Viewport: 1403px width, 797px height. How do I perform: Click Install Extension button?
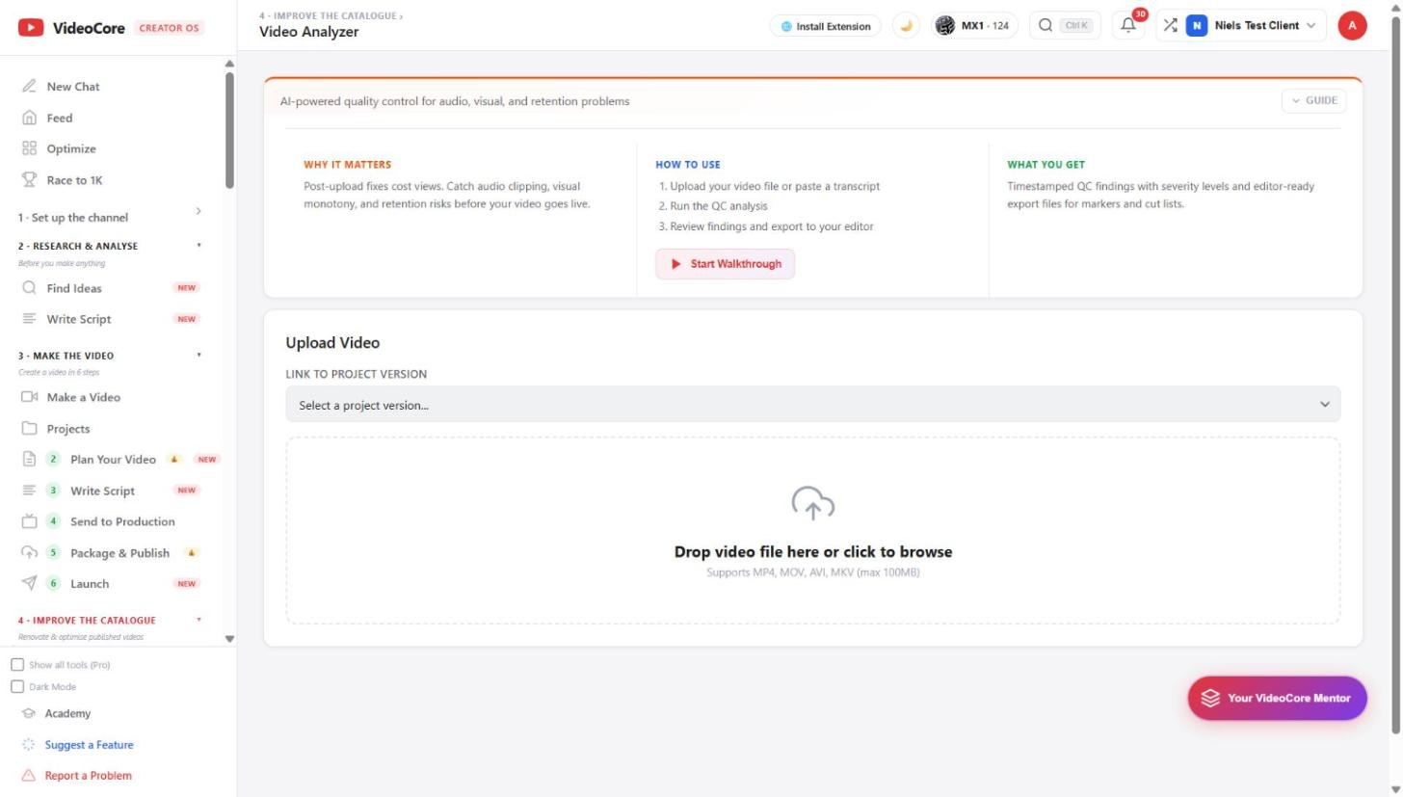pos(825,26)
